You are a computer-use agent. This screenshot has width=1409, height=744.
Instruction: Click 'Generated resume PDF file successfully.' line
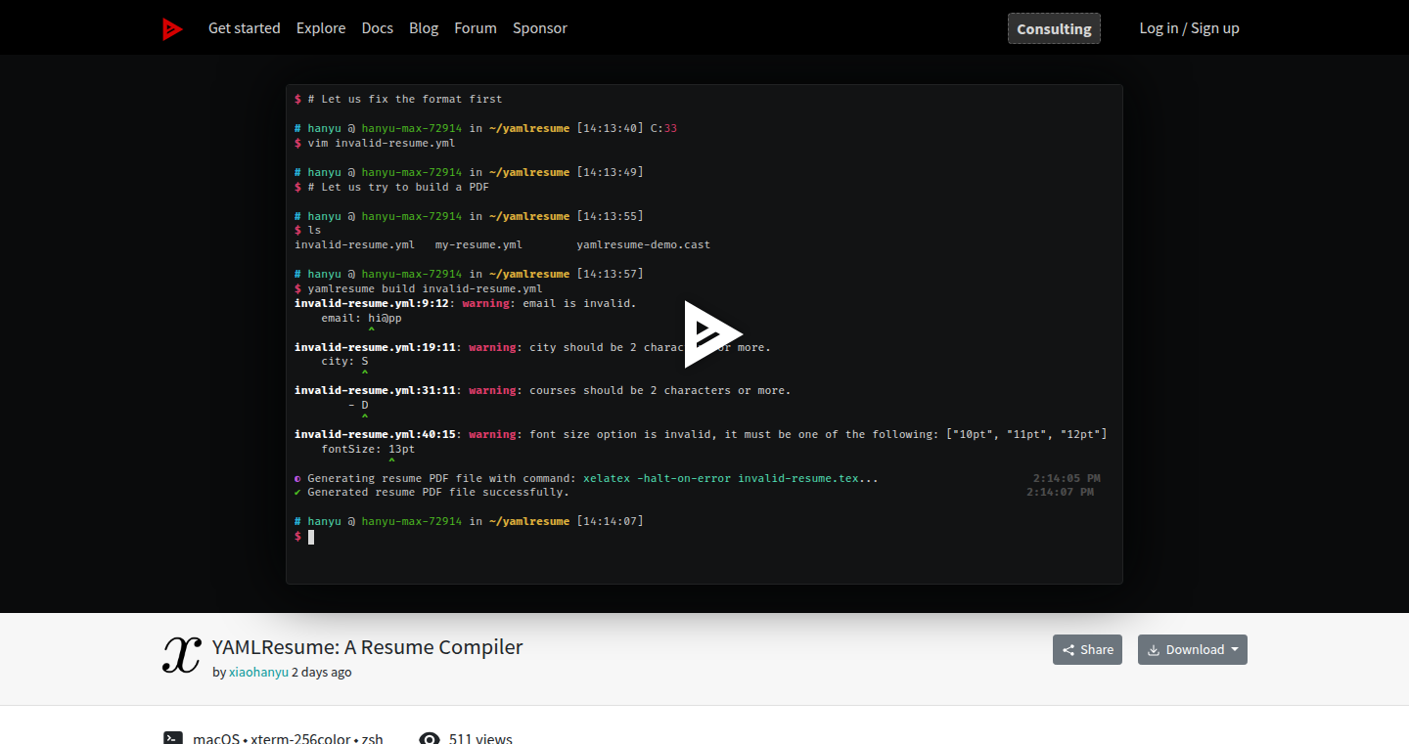(x=432, y=492)
